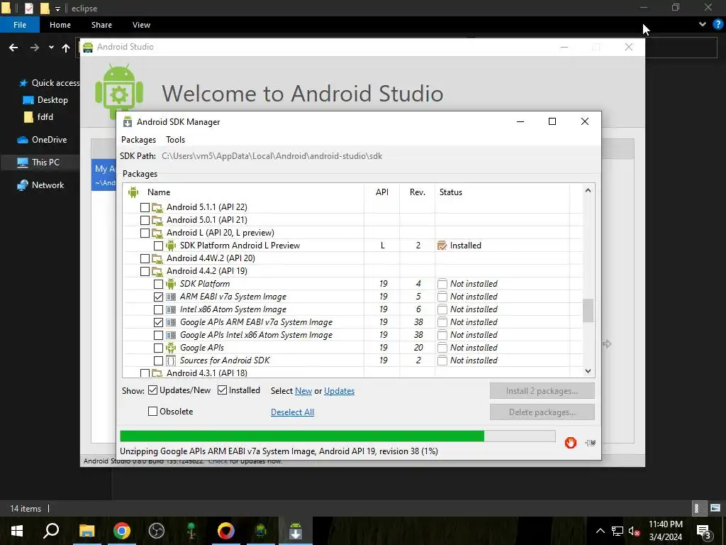
Task: Open Windows Start menu
Action: [17, 531]
